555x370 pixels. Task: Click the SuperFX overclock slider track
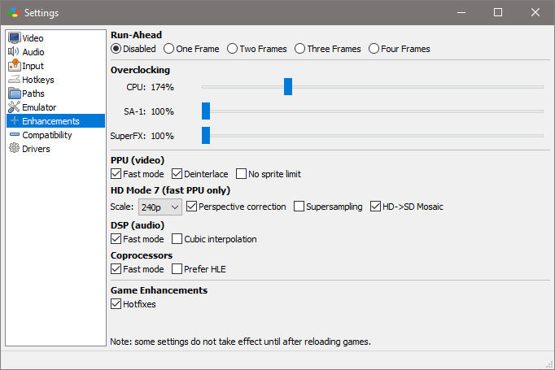point(373,136)
